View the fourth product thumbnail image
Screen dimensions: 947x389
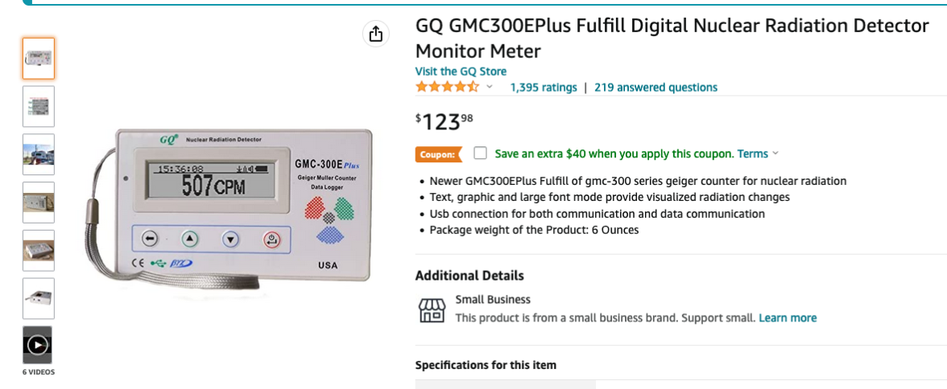38,203
